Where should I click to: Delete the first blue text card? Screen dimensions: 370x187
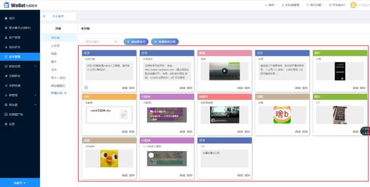pos(132,88)
